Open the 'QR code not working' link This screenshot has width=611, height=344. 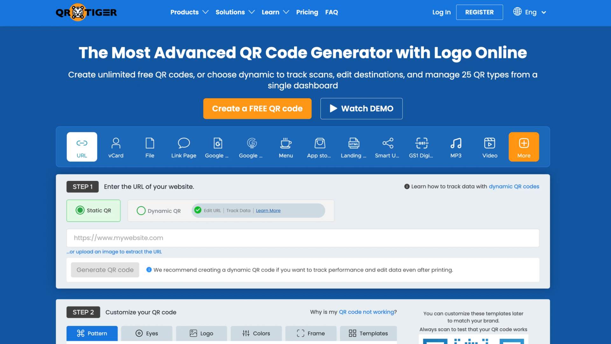point(366,312)
